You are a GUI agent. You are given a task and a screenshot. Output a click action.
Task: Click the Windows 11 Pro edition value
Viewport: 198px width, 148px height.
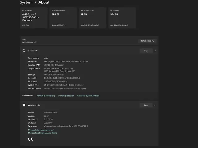pos(51,113)
